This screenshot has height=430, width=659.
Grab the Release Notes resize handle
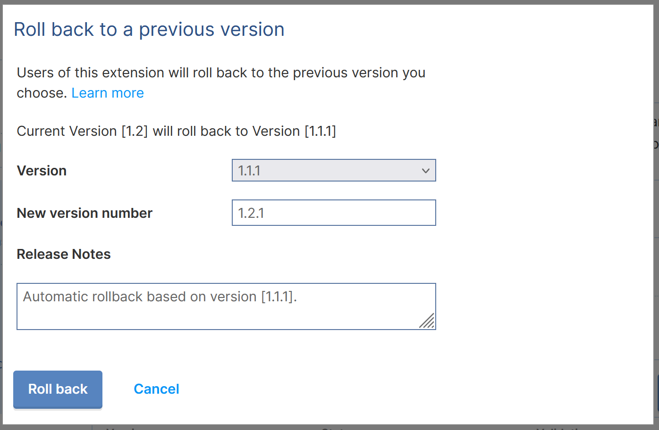pos(427,321)
